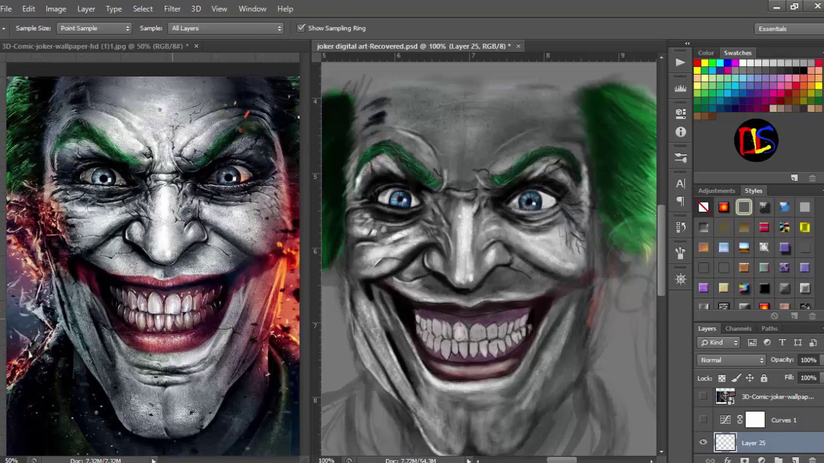This screenshot has height=463, width=824.
Task: Click the clear style icon in Styles panel
Action: 774,316
